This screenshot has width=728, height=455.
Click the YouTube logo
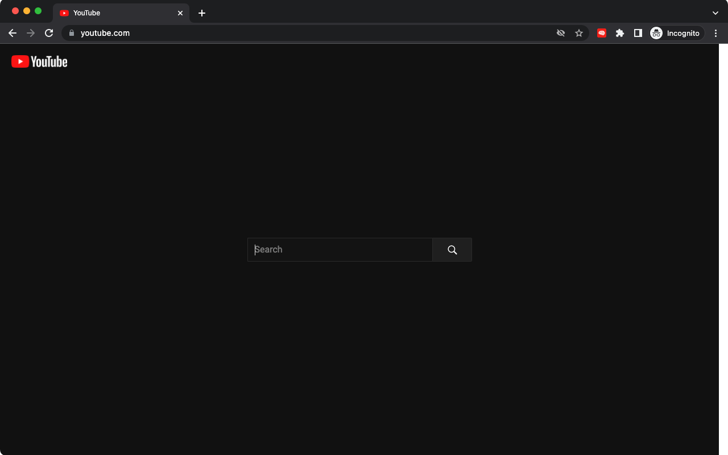point(39,61)
